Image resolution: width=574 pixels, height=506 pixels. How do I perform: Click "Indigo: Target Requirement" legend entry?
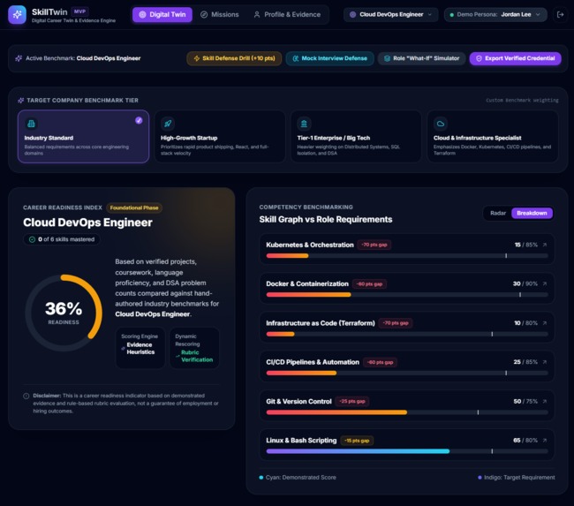point(517,478)
